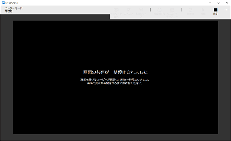Click the 画面の共有が再開されるまでお待ちください line
Screen dimensions: 231x141
pyautogui.click(x=115, y=83)
